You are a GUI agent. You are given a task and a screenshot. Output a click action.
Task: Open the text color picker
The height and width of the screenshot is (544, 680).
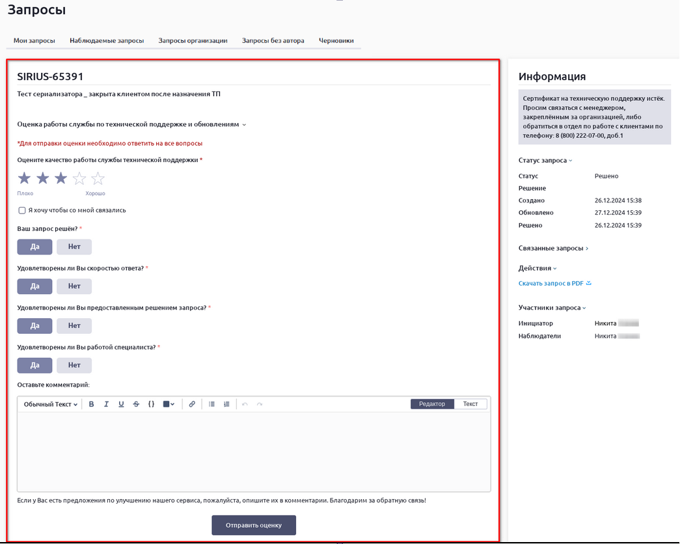[169, 404]
